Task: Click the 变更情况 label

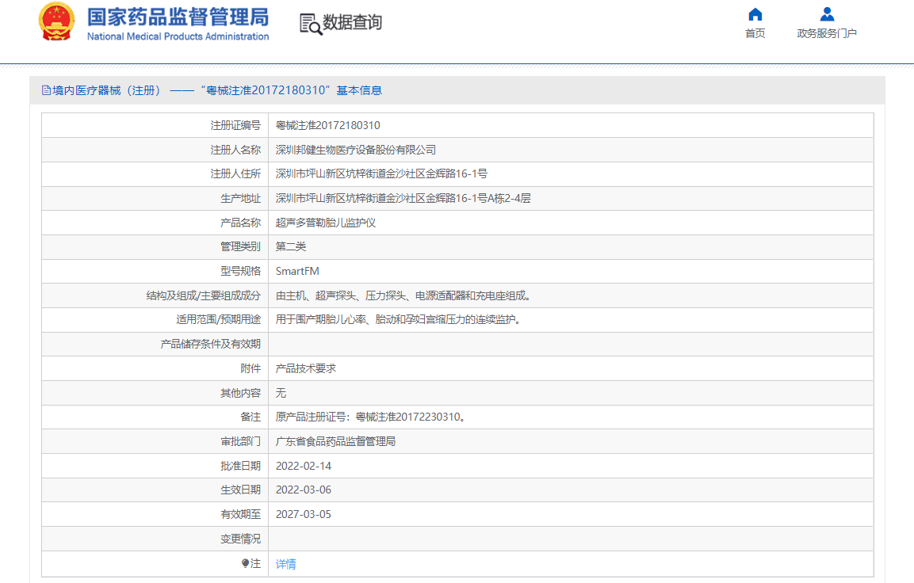Action: click(240, 539)
